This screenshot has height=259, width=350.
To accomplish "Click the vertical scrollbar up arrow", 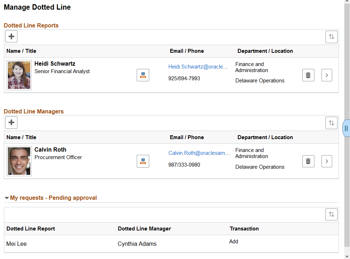I will [x=347, y=1].
